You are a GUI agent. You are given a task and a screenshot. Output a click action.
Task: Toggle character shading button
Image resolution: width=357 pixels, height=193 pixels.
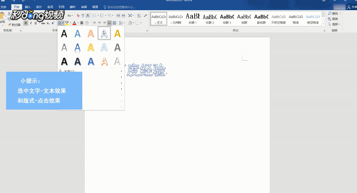pyautogui.click(x=81, y=23)
